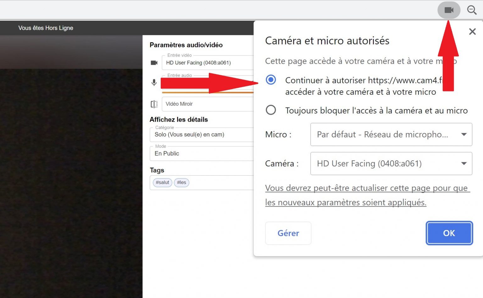Select the video input camera icon
The height and width of the screenshot is (298, 483).
tap(154, 63)
